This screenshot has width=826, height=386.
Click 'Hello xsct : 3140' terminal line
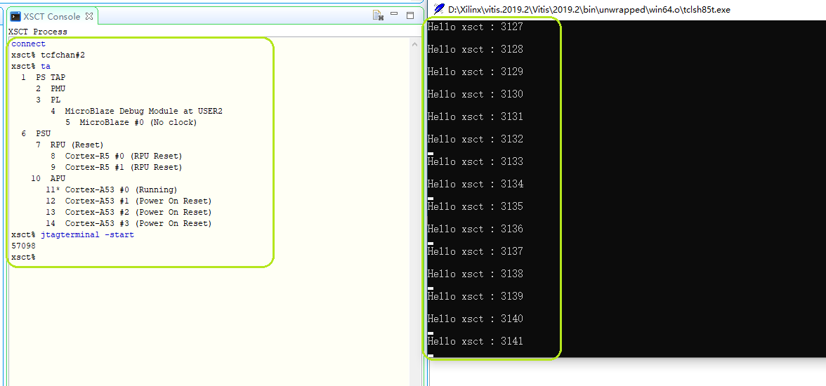475,319
